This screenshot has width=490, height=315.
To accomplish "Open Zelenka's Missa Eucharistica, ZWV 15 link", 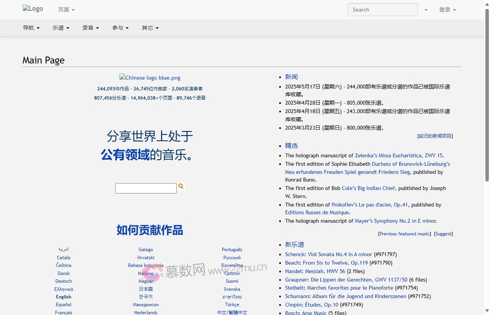I will [399, 155].
